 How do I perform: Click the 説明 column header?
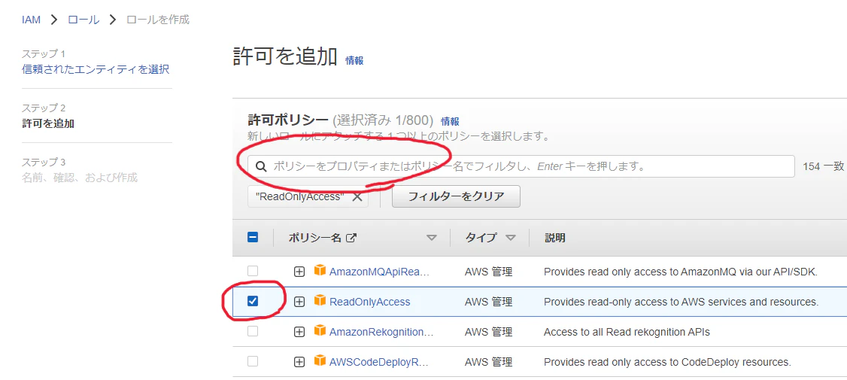555,238
